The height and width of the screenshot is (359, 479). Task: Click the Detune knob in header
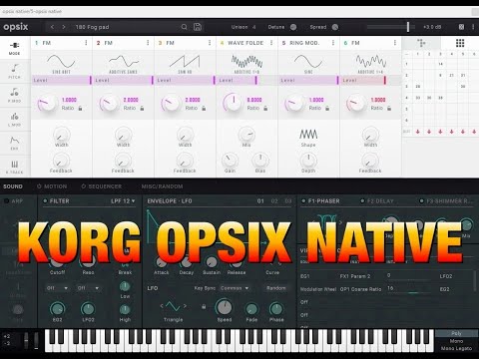(x=293, y=27)
